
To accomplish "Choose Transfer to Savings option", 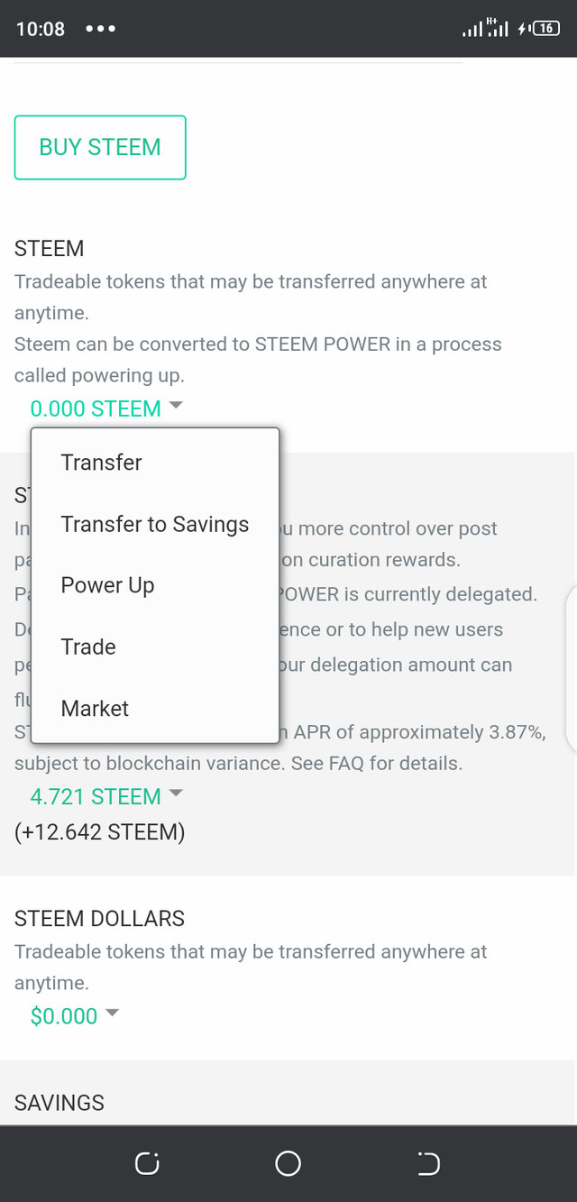I will pos(154,524).
